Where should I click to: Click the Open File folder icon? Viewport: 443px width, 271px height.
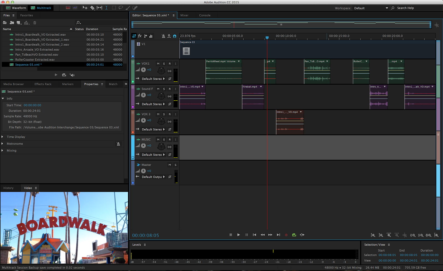(5, 23)
